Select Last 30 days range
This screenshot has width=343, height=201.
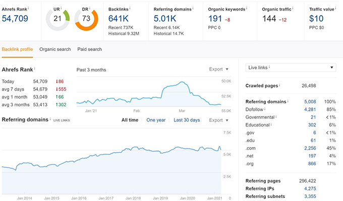point(187,120)
